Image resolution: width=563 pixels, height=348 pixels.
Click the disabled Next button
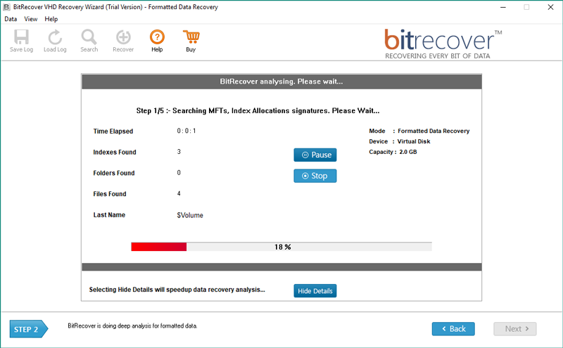click(x=515, y=328)
